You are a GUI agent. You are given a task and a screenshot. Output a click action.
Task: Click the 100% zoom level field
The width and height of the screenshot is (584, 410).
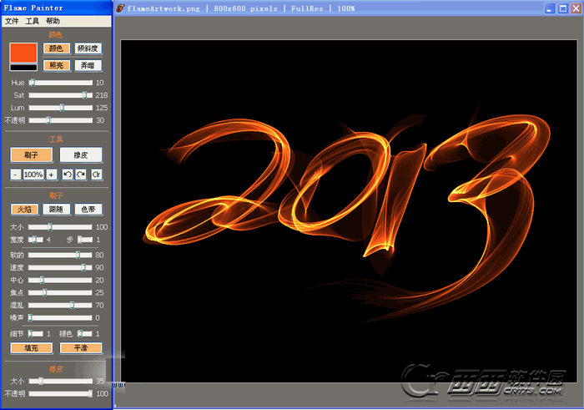point(33,175)
